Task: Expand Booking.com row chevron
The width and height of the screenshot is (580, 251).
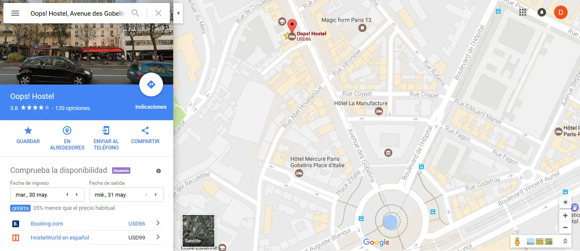Action: tap(158, 223)
